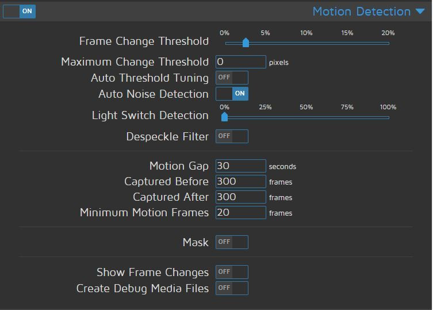Disable Auto Noise Detection
The width and height of the screenshot is (433, 310).
click(x=232, y=93)
